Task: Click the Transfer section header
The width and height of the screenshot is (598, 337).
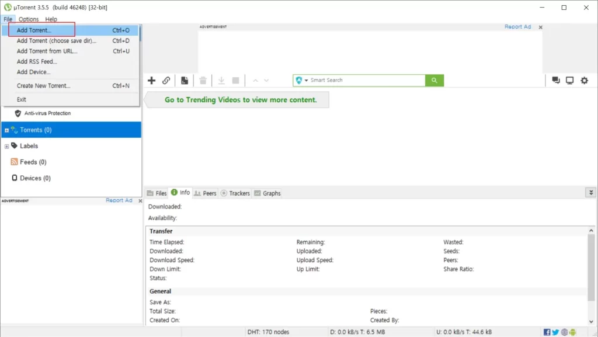Action: pyautogui.click(x=161, y=231)
